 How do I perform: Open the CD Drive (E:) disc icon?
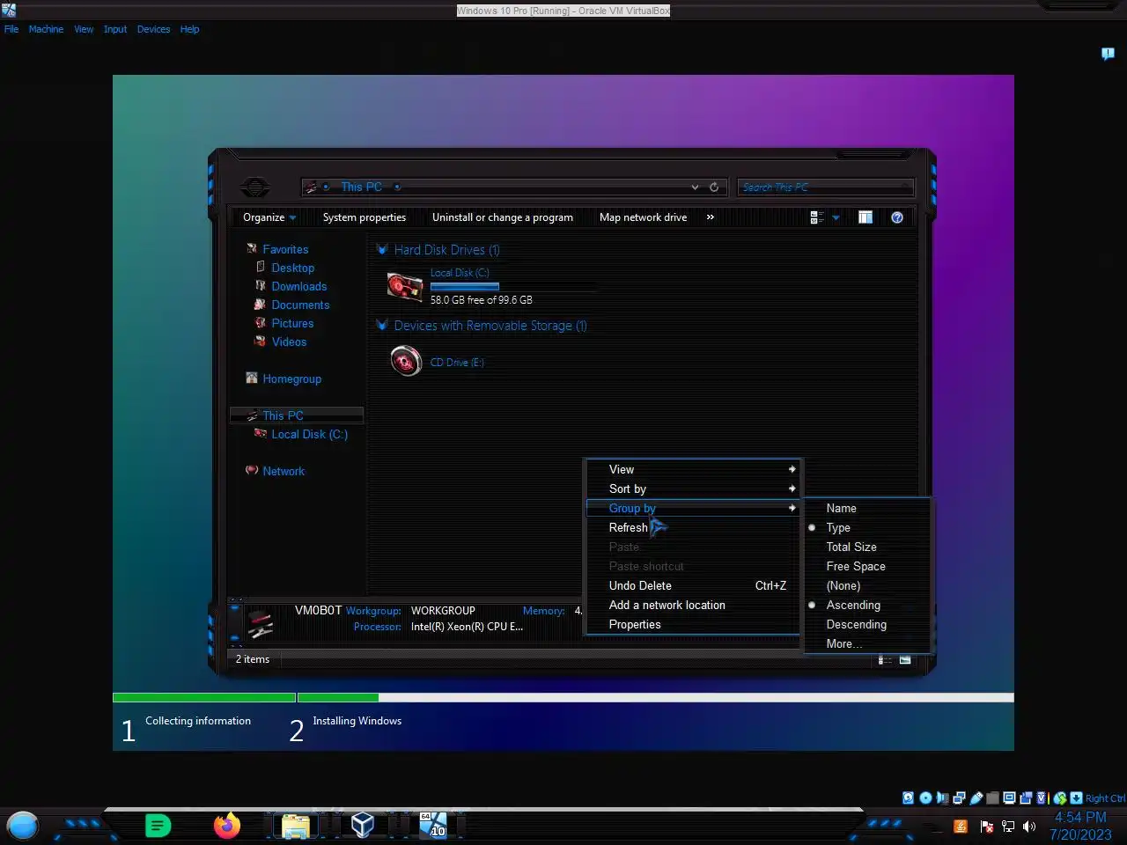[406, 361]
